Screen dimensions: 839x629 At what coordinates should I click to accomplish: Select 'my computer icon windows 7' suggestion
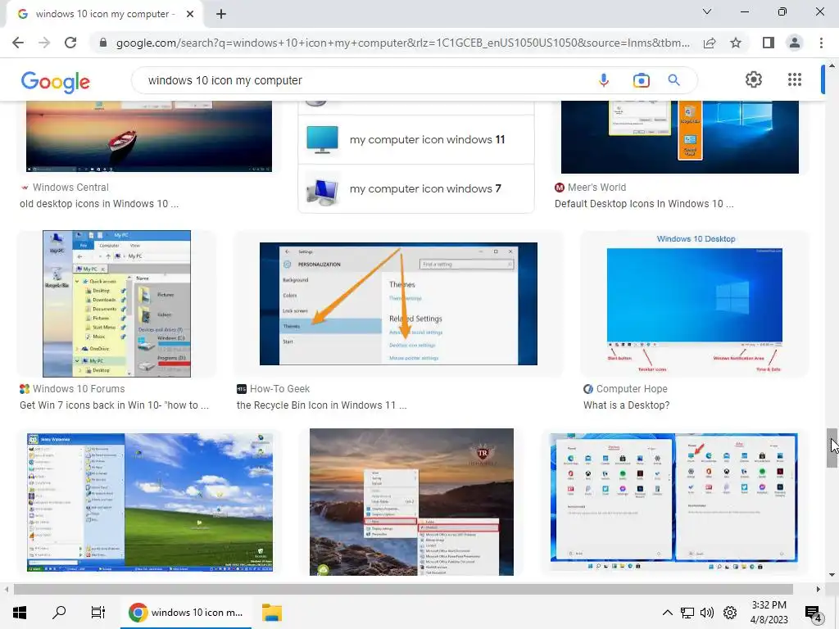pyautogui.click(x=415, y=189)
